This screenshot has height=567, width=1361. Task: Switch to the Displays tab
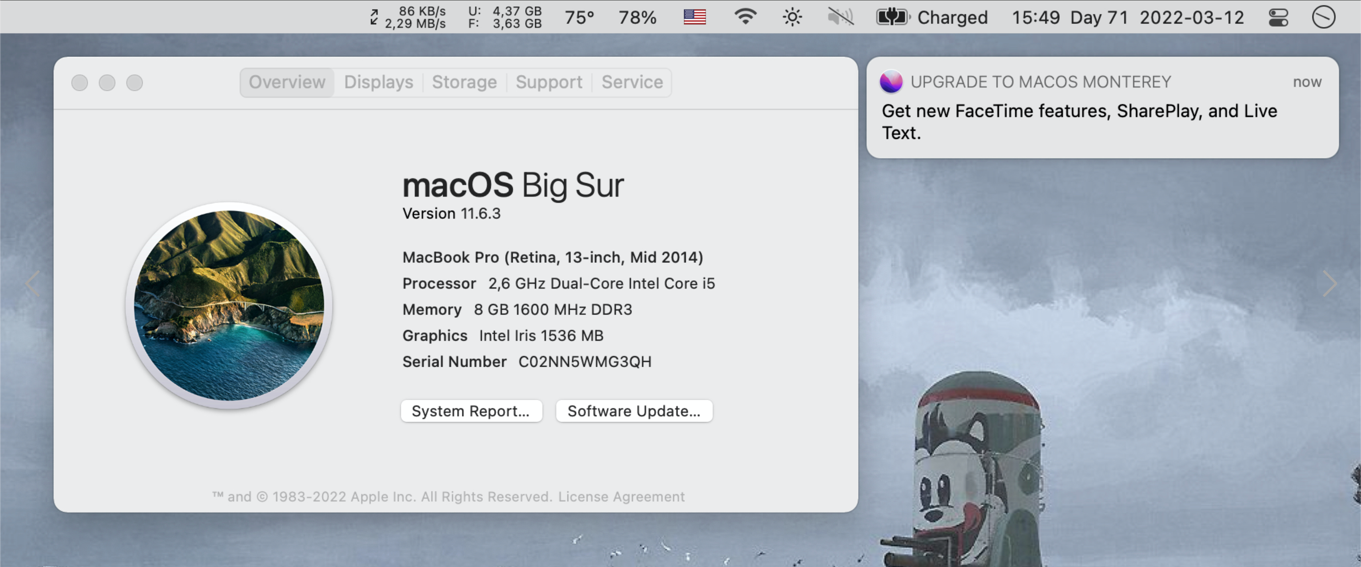378,82
